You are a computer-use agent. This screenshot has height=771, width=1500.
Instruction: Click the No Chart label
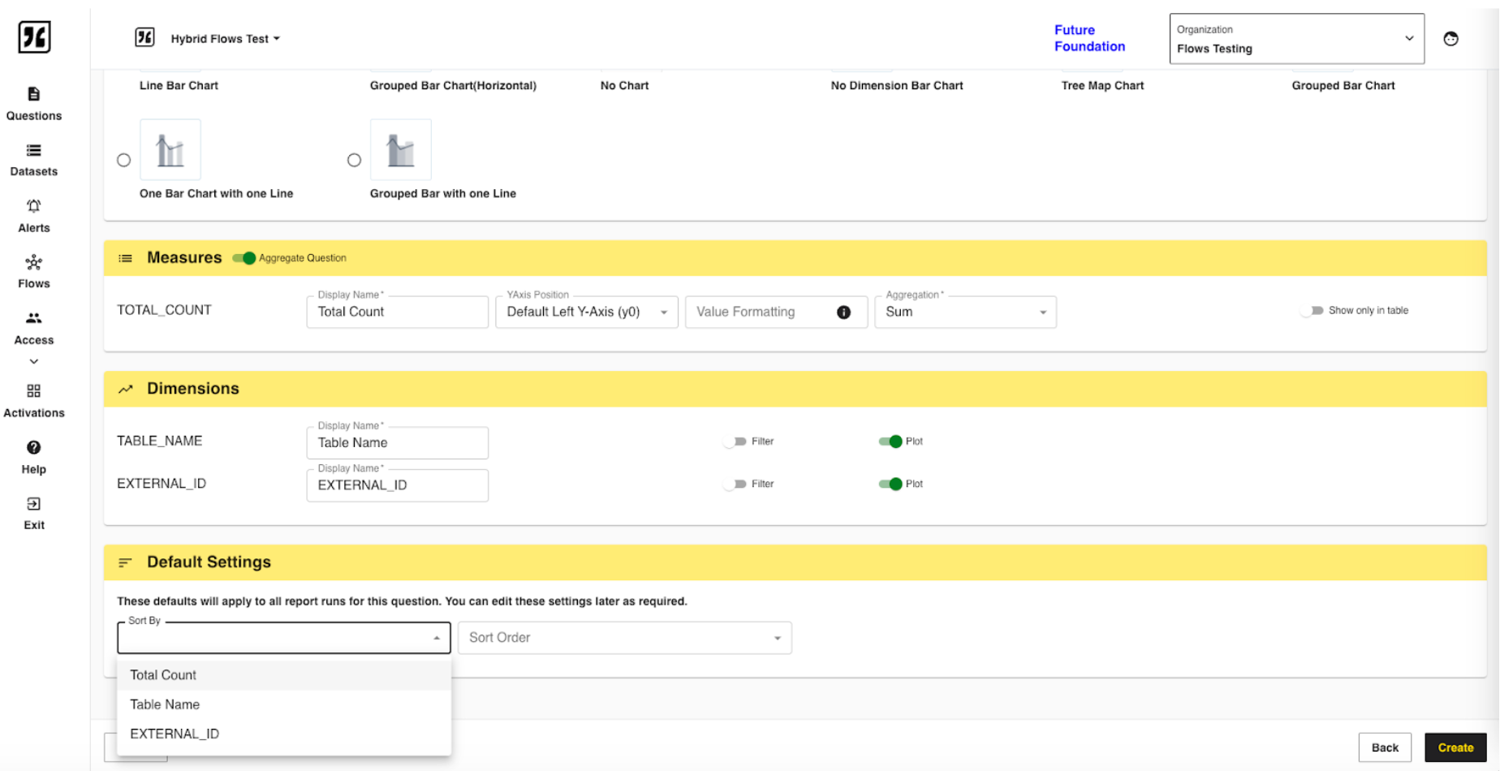point(624,86)
